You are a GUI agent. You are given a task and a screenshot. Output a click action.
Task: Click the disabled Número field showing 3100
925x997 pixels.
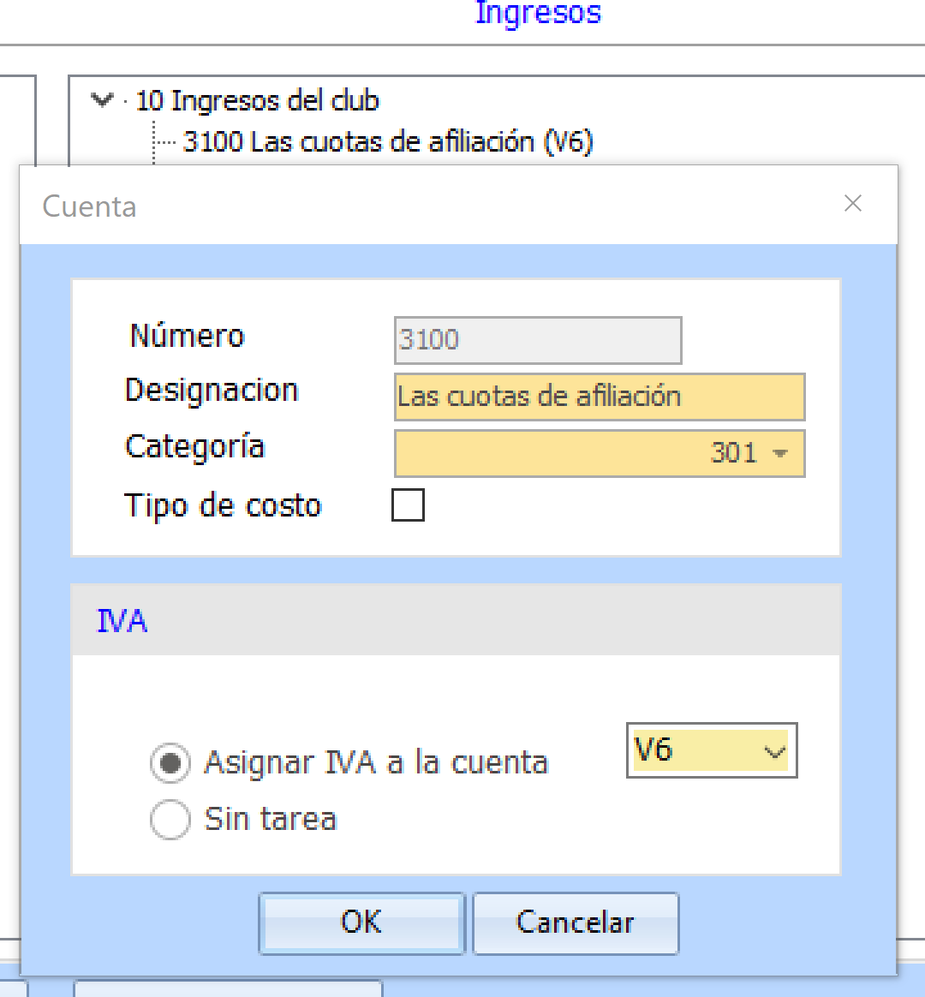537,340
